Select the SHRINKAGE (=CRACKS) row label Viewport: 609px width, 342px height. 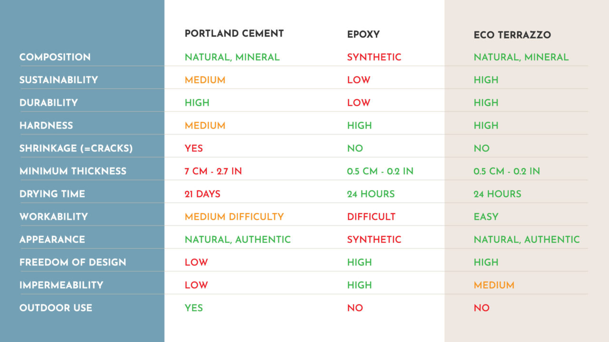point(76,148)
